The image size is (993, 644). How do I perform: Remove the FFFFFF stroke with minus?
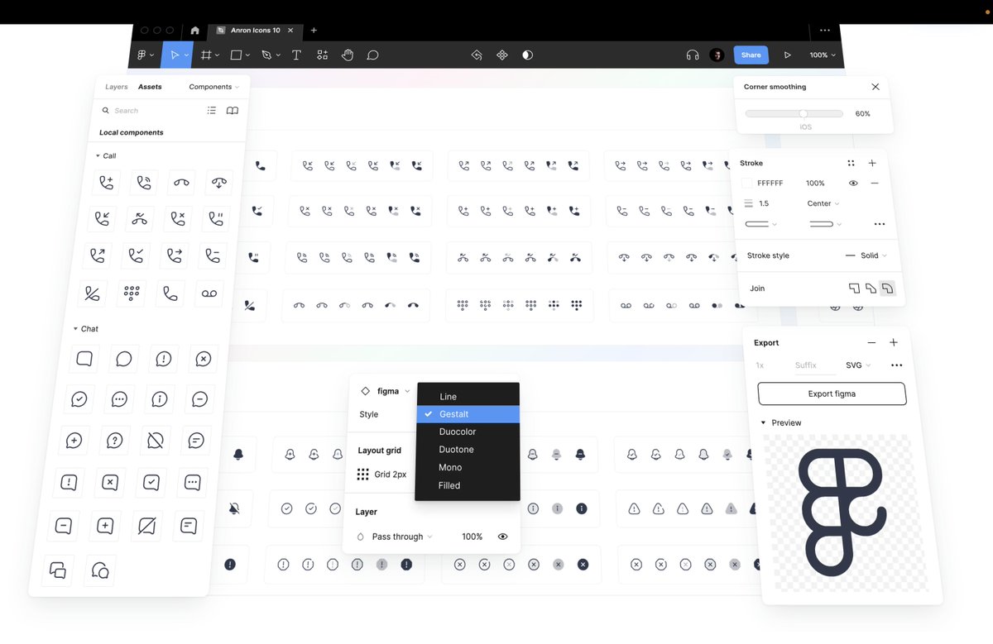click(x=875, y=184)
